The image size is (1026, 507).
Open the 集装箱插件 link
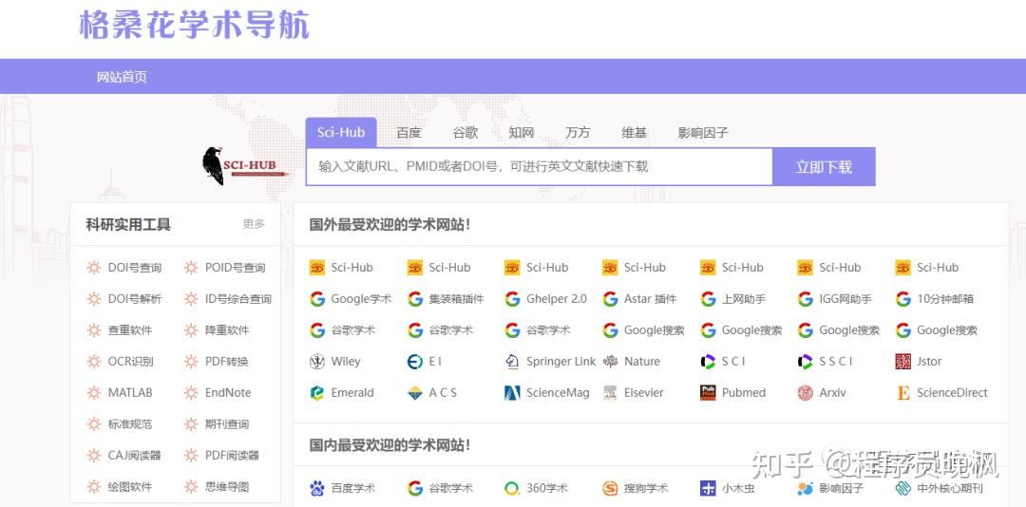tap(456, 299)
